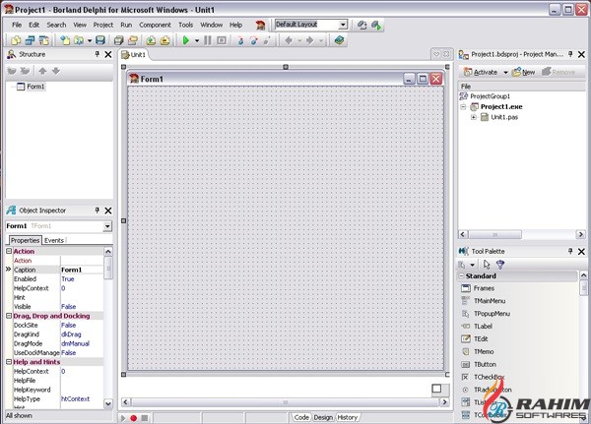Click the Structure panel move down arrow
Viewport: 591px width, 424px height.
pos(56,71)
